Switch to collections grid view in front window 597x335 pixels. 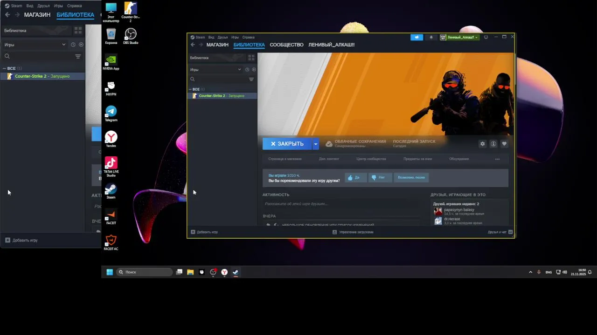click(251, 58)
